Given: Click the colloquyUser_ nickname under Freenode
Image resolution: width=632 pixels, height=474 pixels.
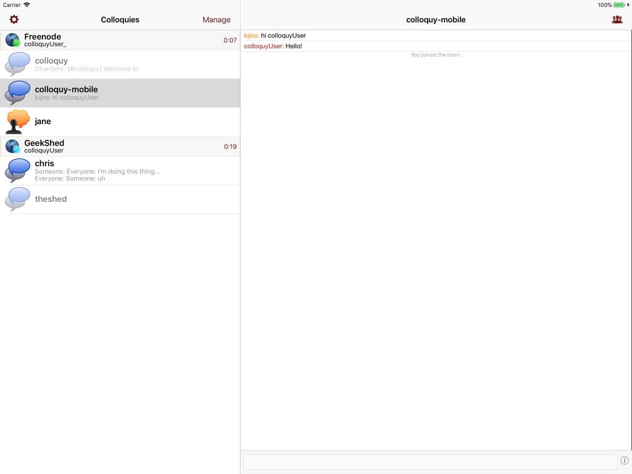Looking at the screenshot, I should point(45,44).
